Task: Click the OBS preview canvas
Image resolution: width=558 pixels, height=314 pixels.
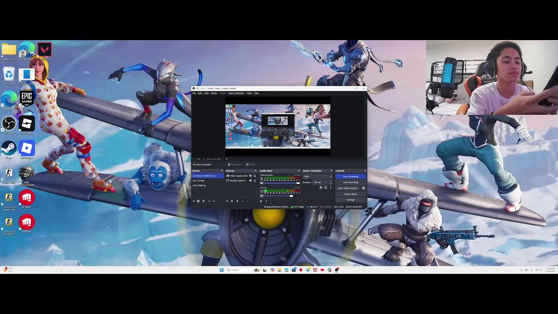Action: [278, 126]
